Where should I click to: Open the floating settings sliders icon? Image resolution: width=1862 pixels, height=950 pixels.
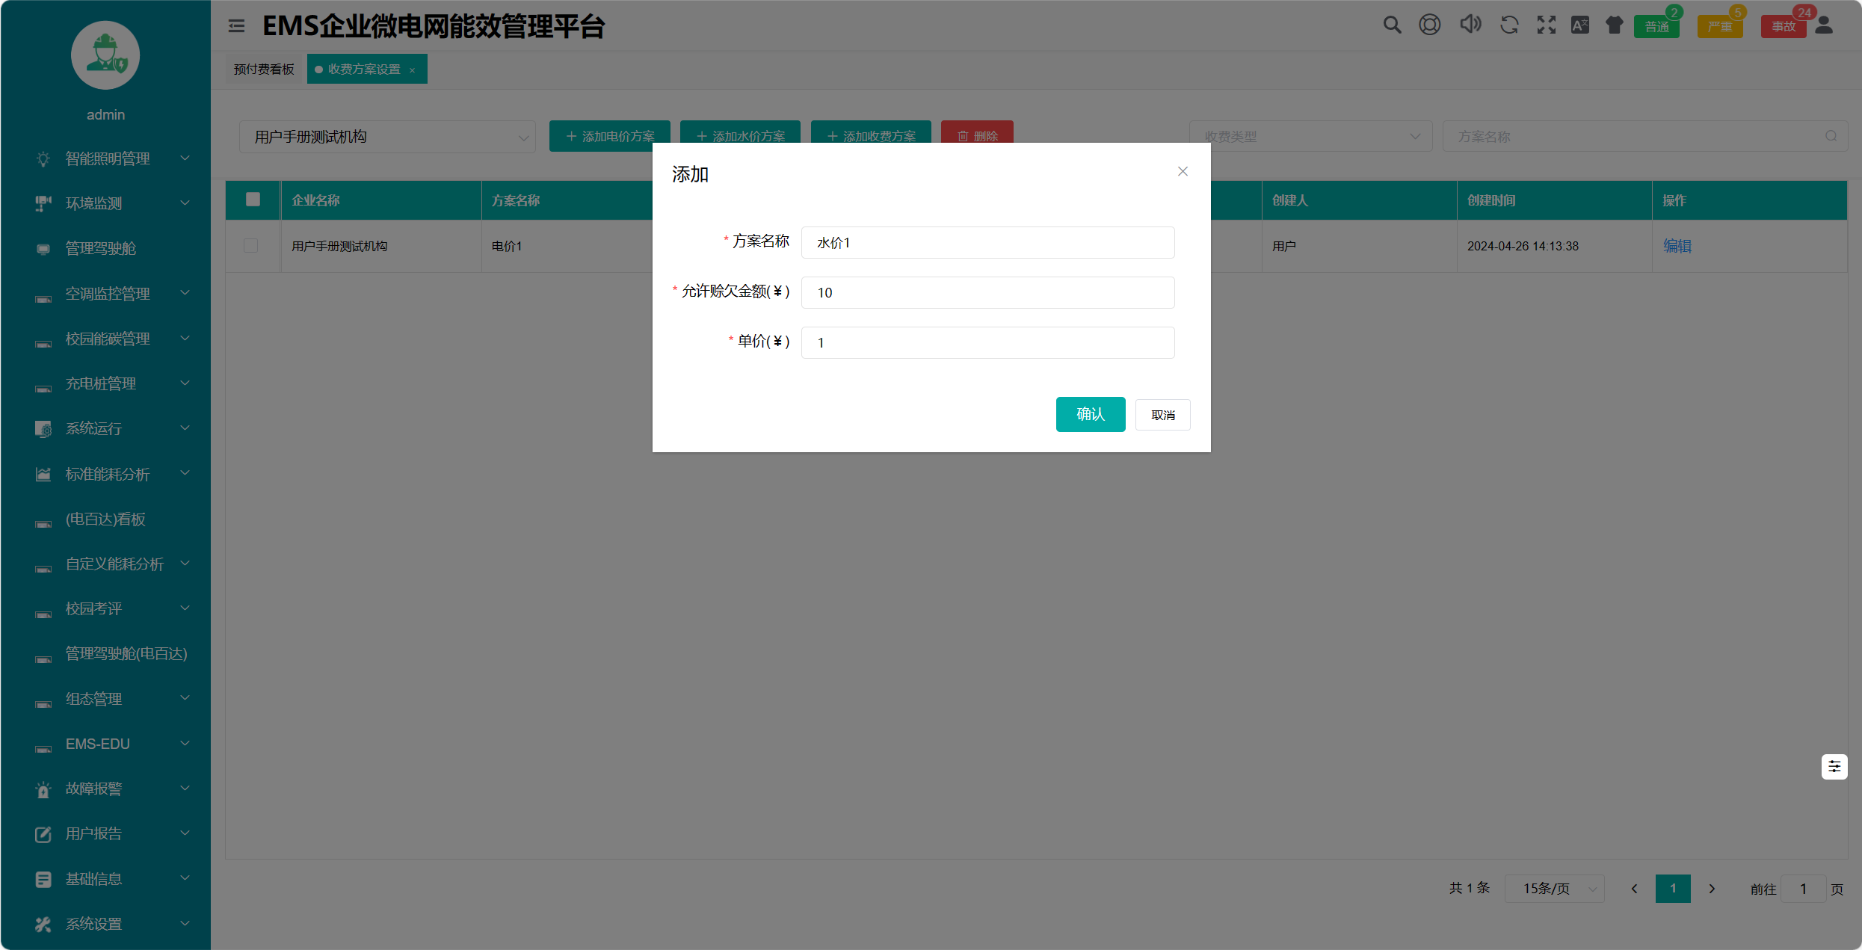click(x=1834, y=766)
